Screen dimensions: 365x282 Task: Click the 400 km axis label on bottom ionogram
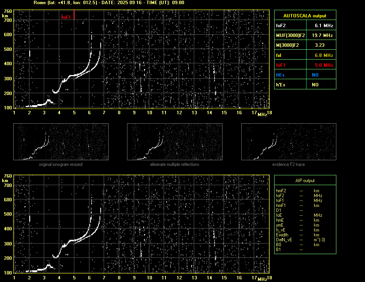pos(8,229)
